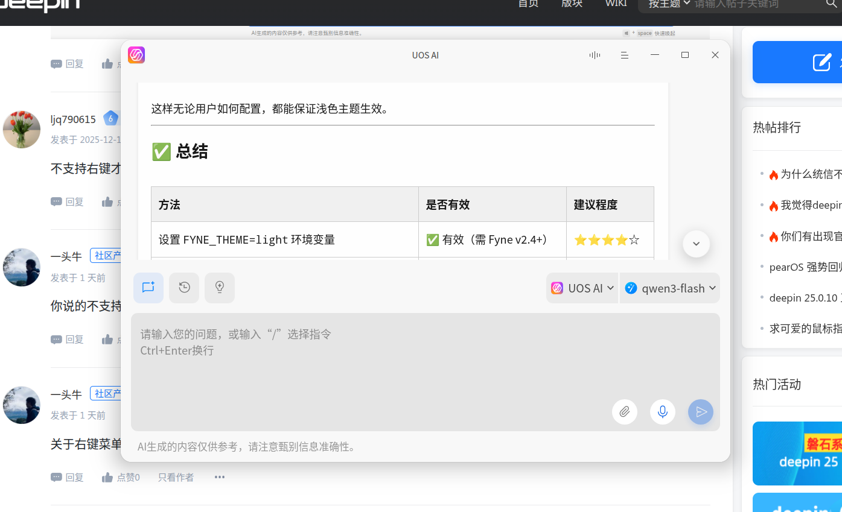842x512 pixels.
Task: Open the three-dot more menu under bottom post
Action: (220, 477)
